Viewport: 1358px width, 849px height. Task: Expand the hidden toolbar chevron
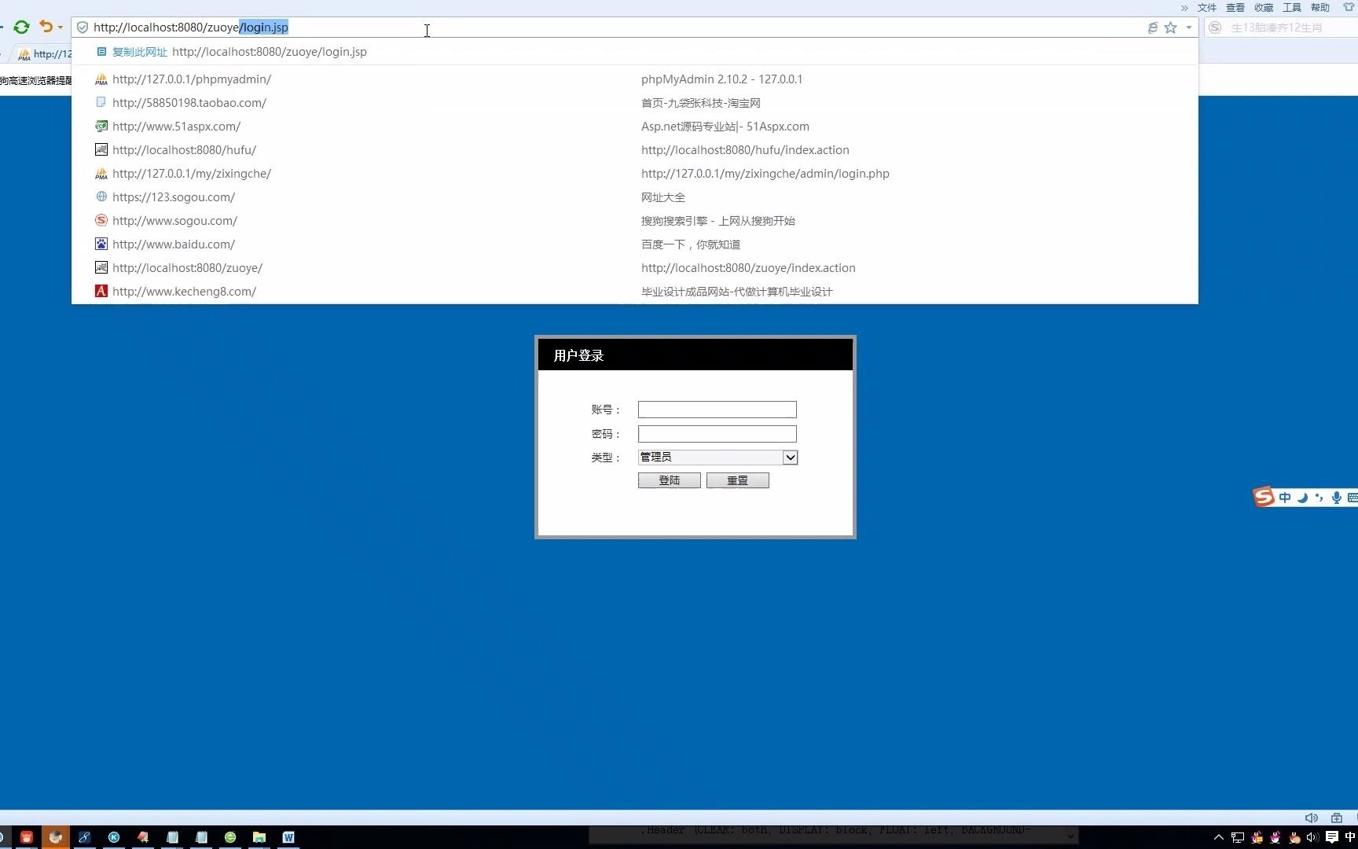pyautogui.click(x=1184, y=8)
